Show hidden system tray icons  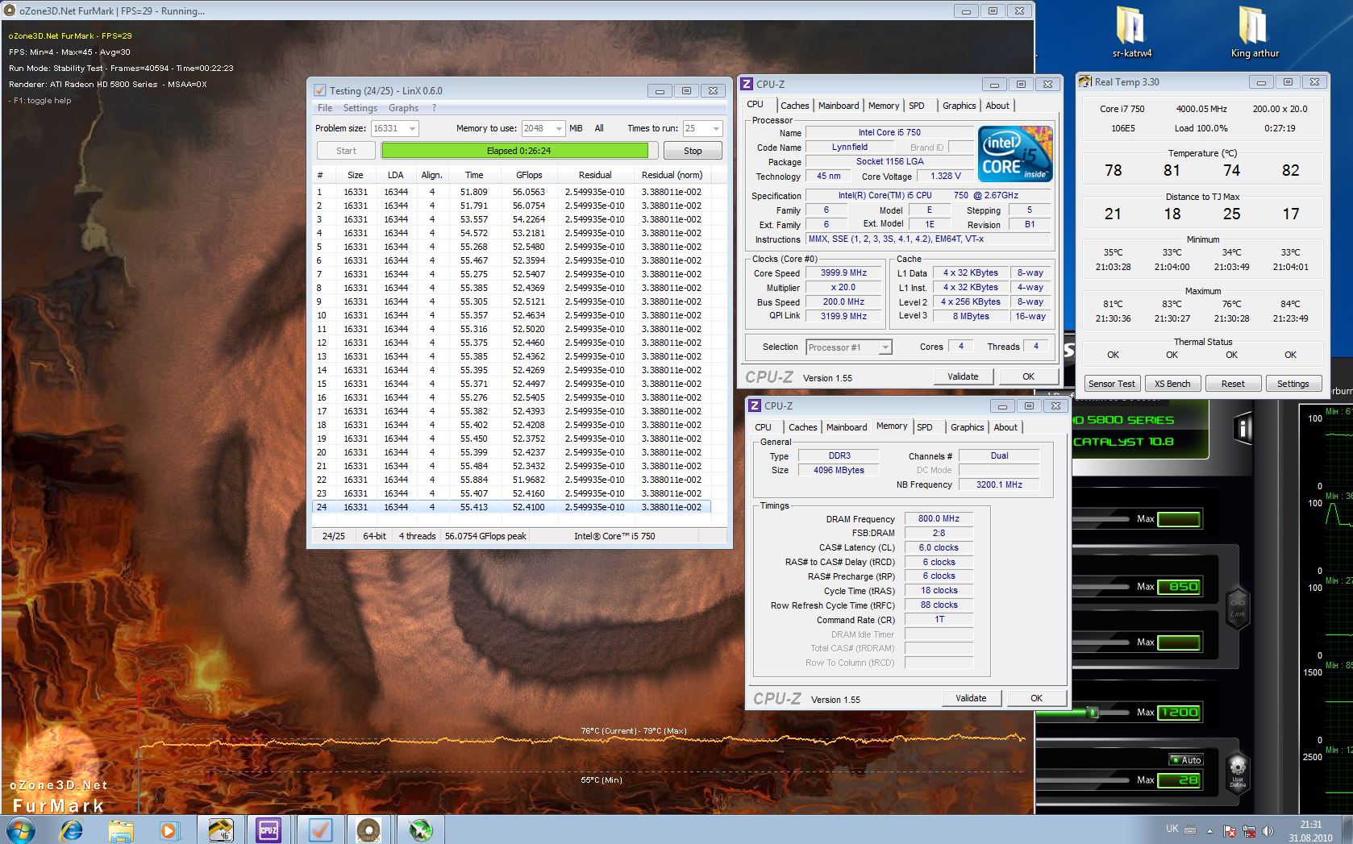click(1209, 830)
